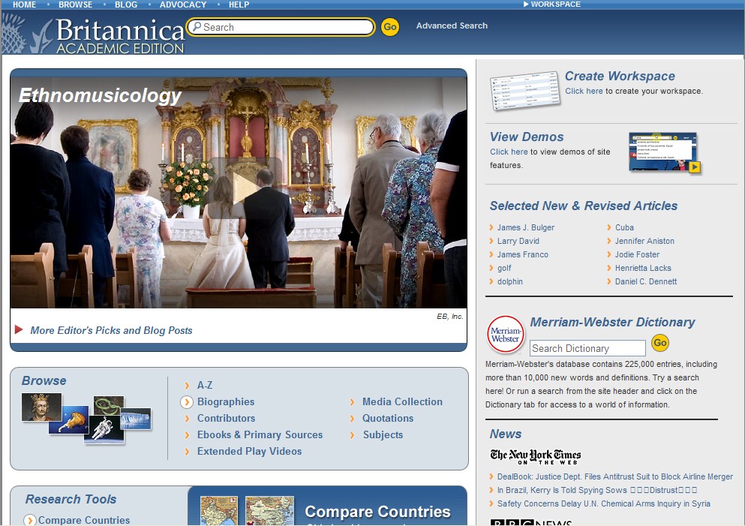Read DealBook Justice Dept. antitrust news story
The height and width of the screenshot is (526, 745).
(x=614, y=476)
